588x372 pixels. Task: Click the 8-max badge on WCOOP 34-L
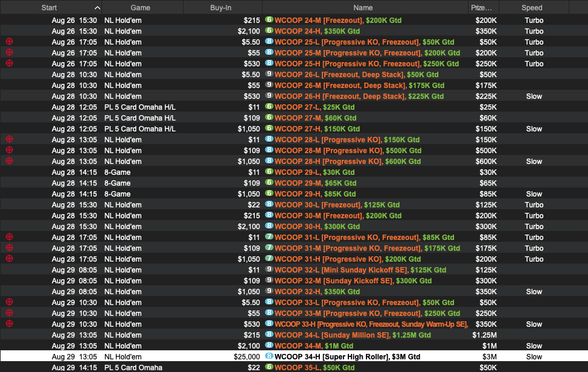[x=269, y=335]
